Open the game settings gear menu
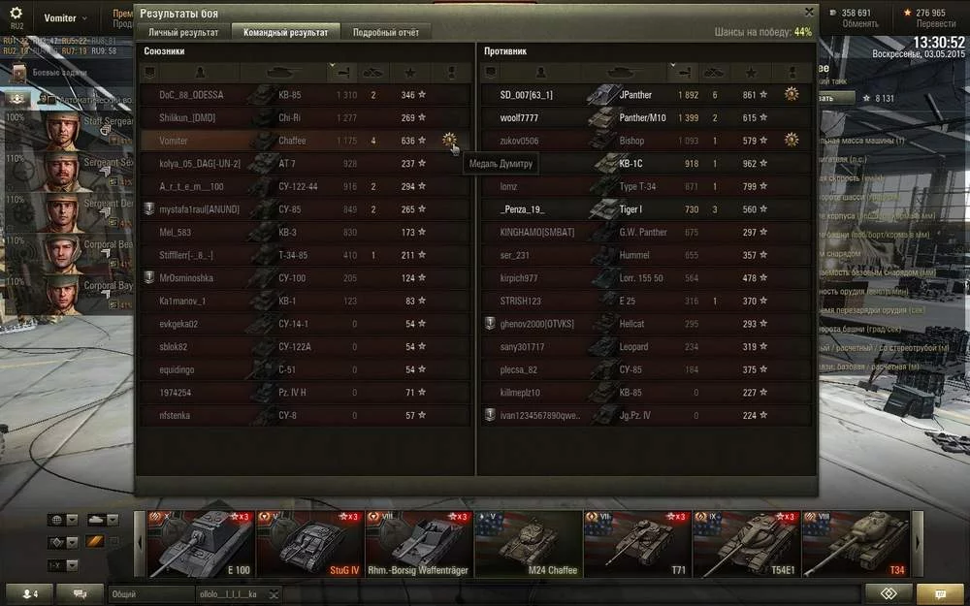Viewport: 970px width, 606px height. pos(16,13)
